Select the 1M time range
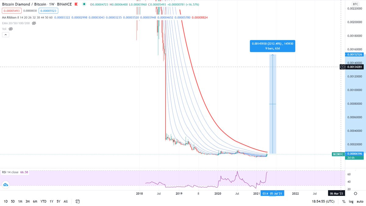Image resolution: width=366 pixels, height=206 pixels. point(20,201)
